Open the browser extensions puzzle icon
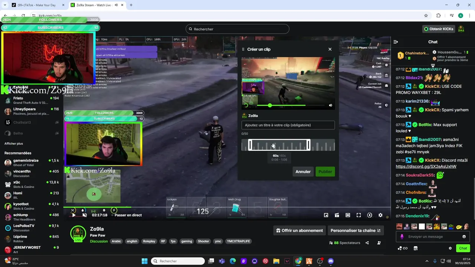 click(439, 16)
